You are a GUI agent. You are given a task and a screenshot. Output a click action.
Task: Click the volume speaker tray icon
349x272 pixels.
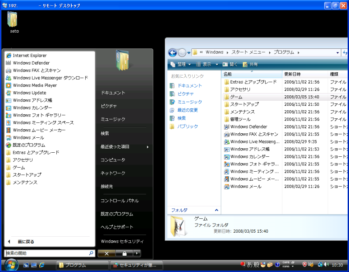tap(326, 265)
